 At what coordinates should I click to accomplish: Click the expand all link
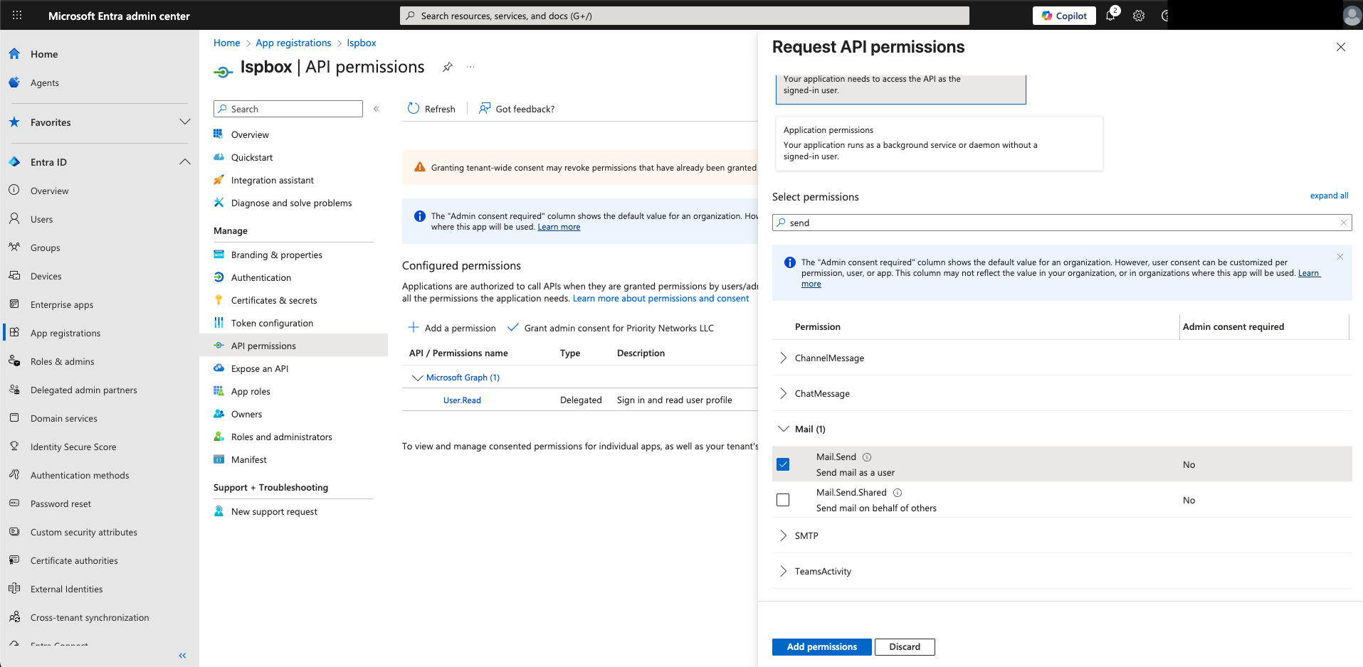click(1329, 196)
